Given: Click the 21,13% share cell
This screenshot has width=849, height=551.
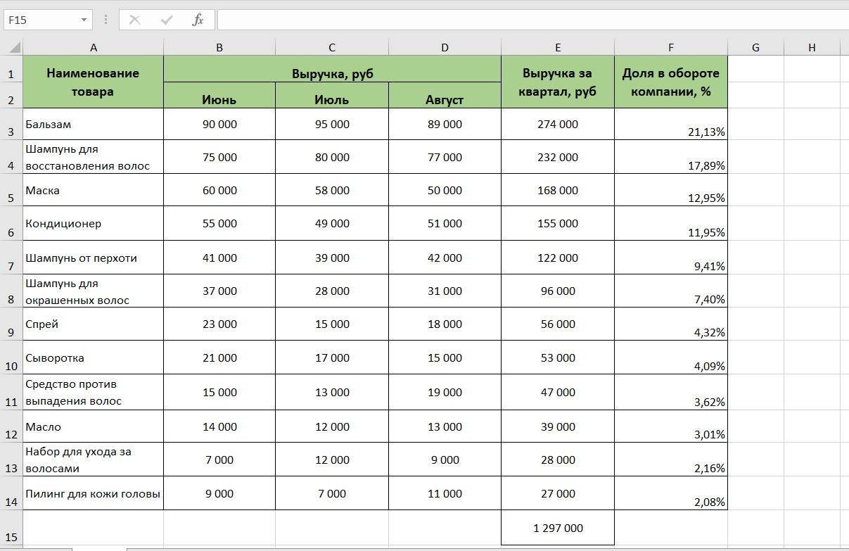Looking at the screenshot, I should pos(671,125).
